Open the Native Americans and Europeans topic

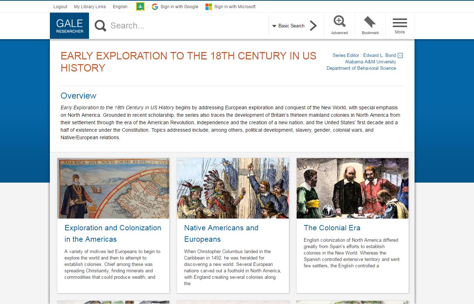(x=221, y=234)
